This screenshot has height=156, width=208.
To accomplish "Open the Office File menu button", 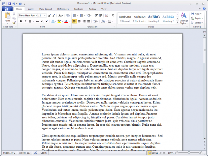I will tap(7, 9).
